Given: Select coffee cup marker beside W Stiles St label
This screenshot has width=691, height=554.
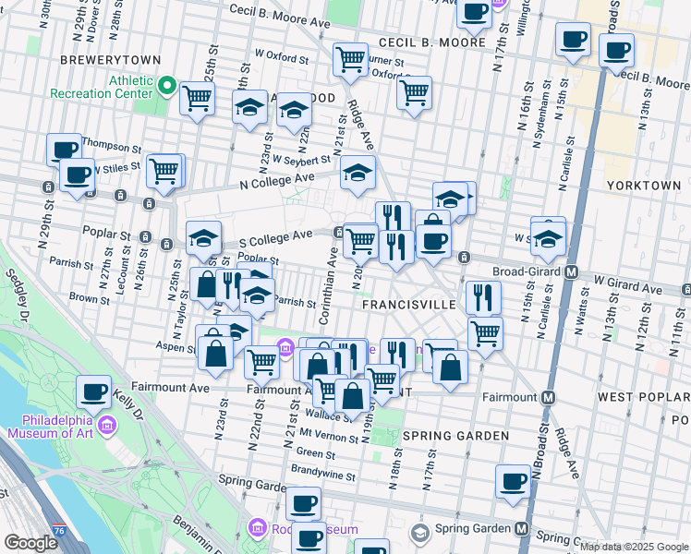Looking at the screenshot, I should point(77,178).
